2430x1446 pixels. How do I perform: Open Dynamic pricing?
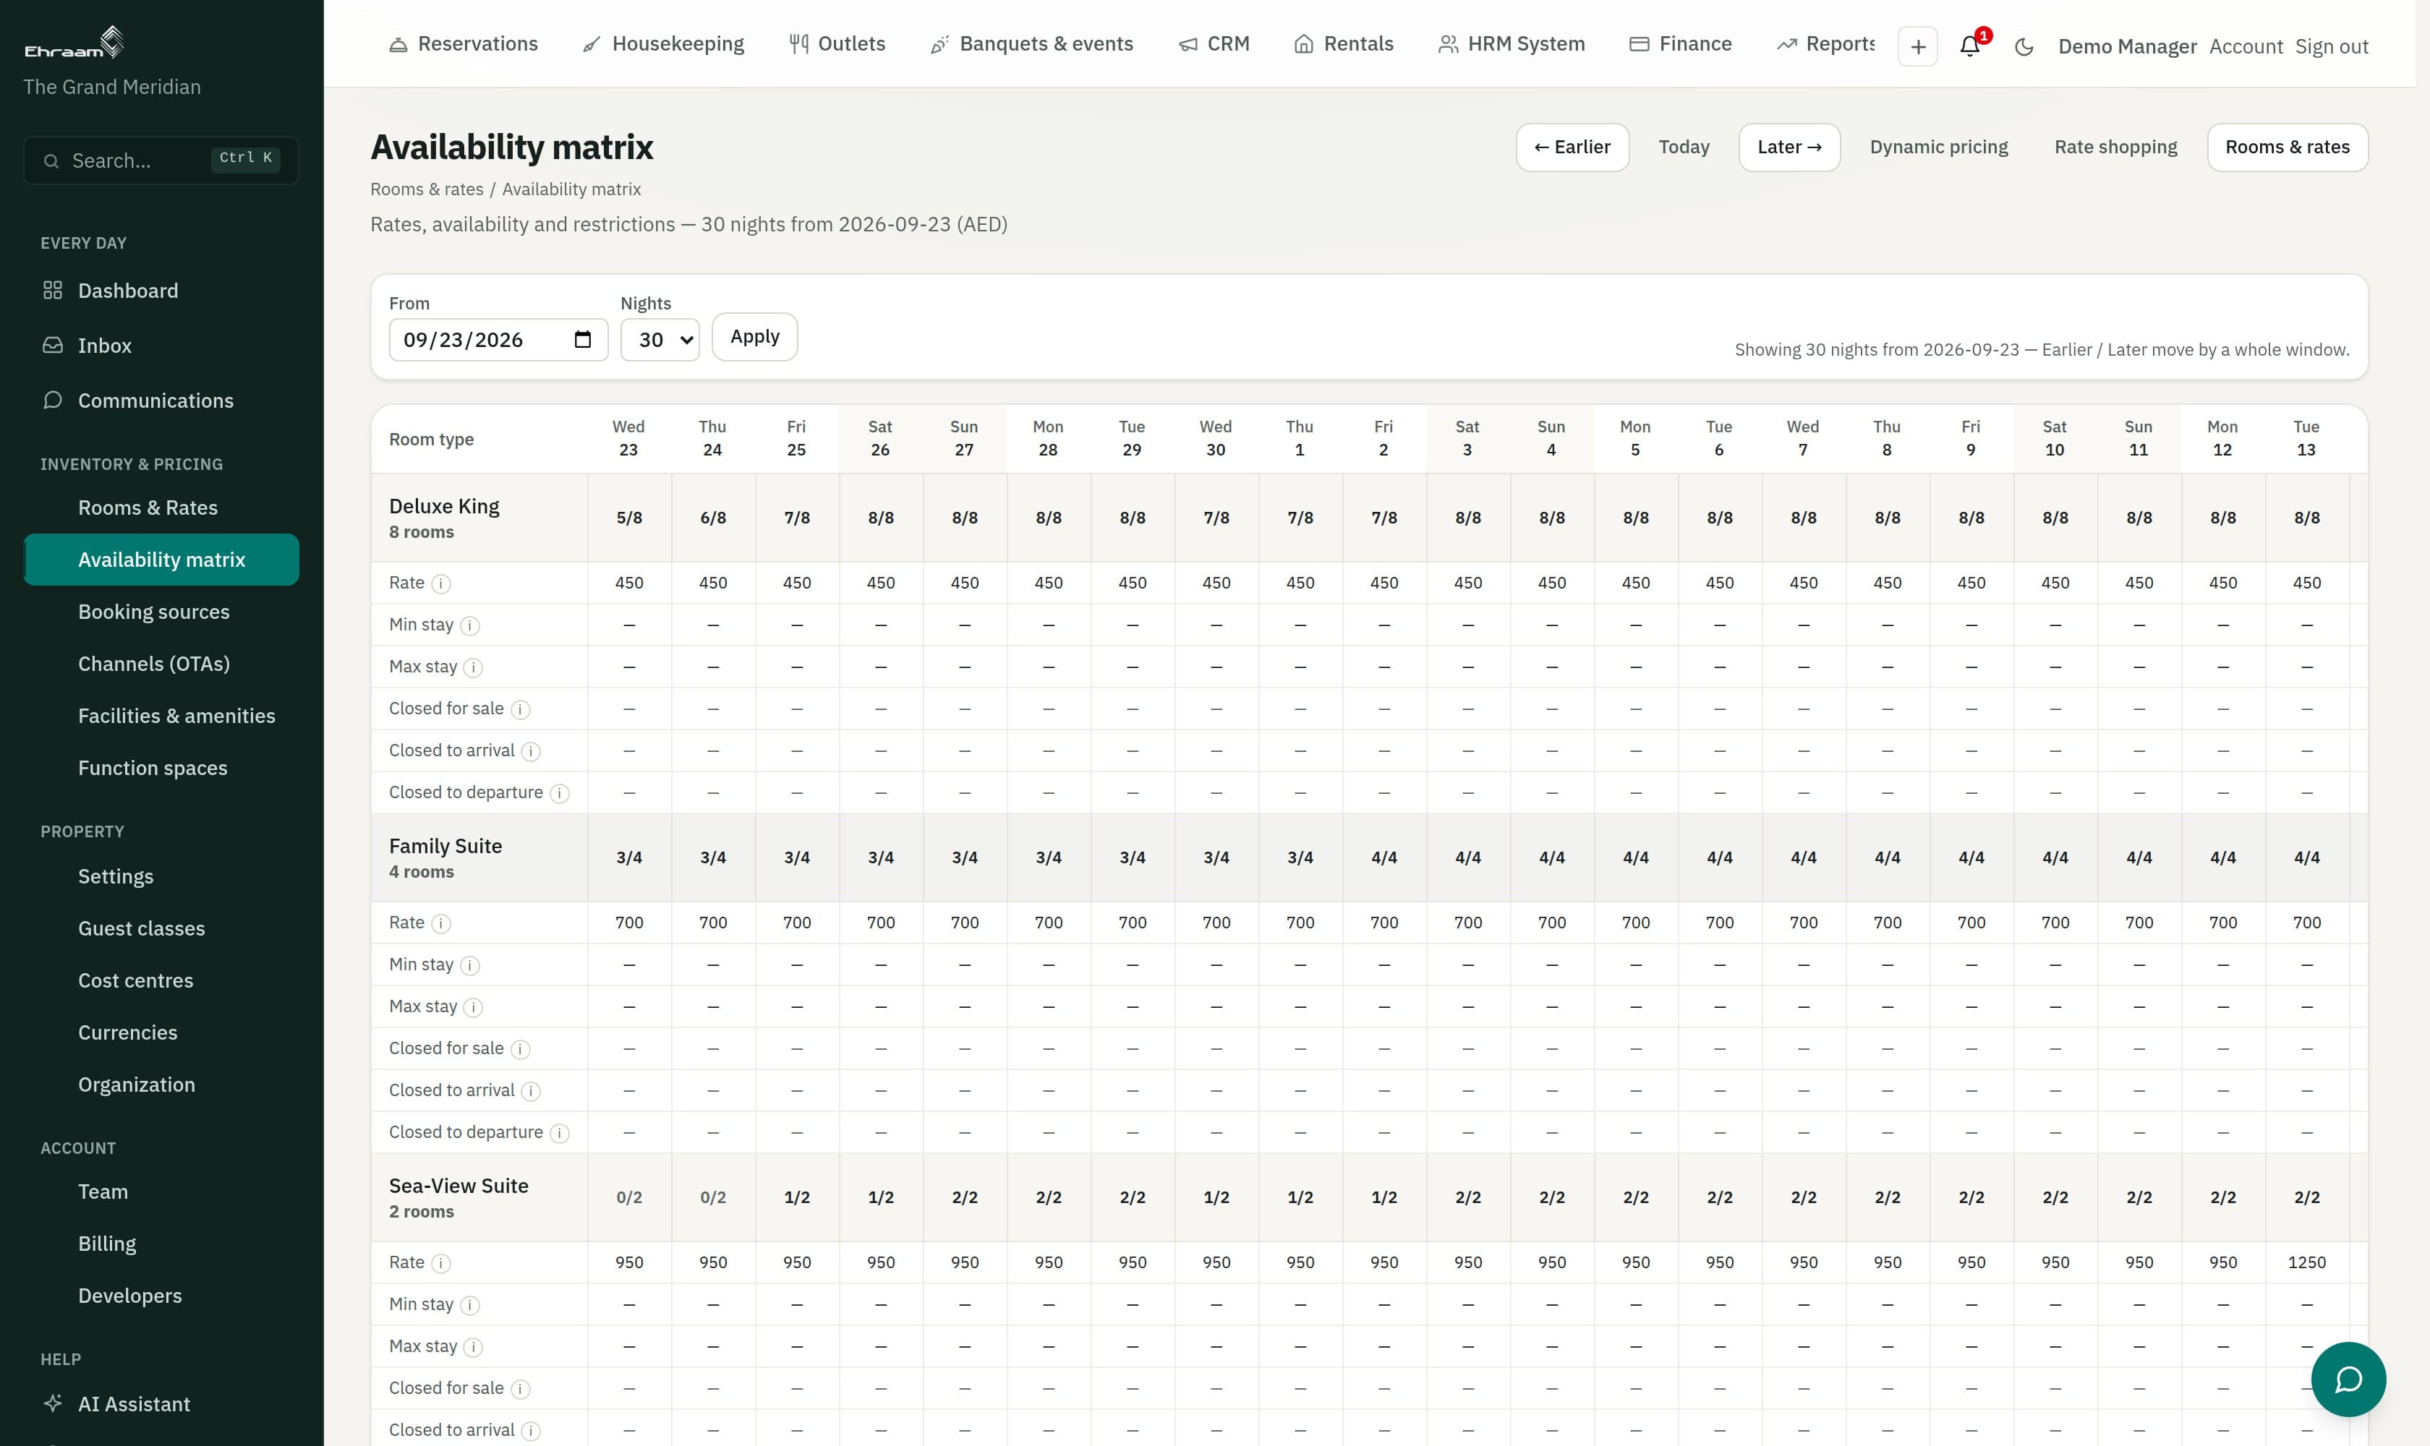(x=1937, y=147)
